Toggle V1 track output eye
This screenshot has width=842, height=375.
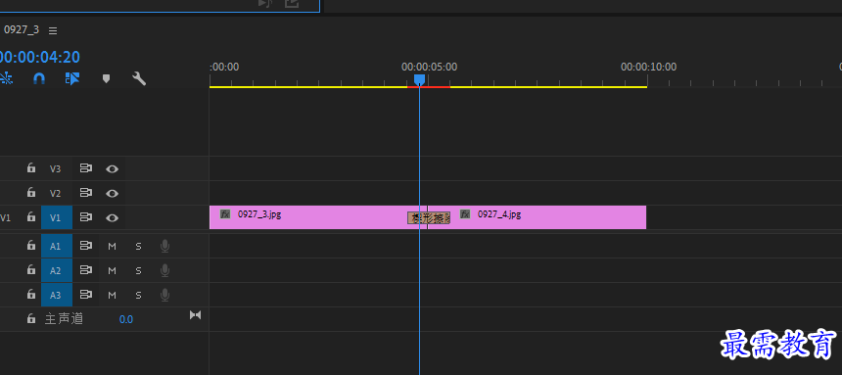tap(112, 218)
